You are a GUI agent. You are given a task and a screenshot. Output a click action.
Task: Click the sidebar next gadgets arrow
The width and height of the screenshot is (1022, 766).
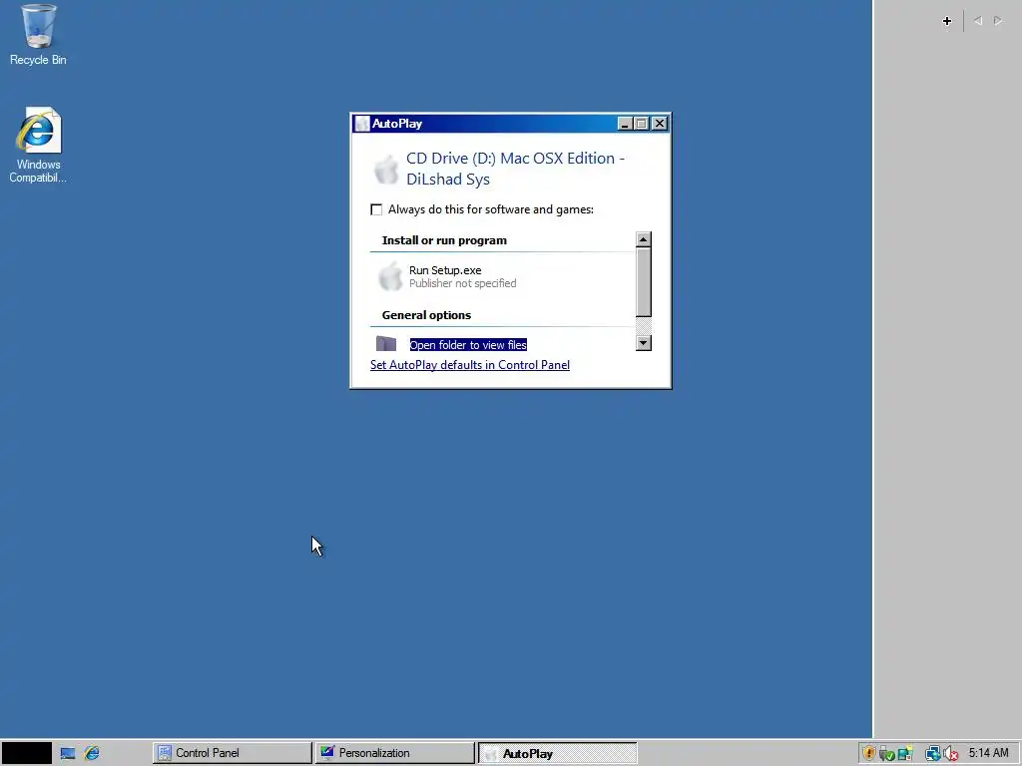tap(998, 21)
